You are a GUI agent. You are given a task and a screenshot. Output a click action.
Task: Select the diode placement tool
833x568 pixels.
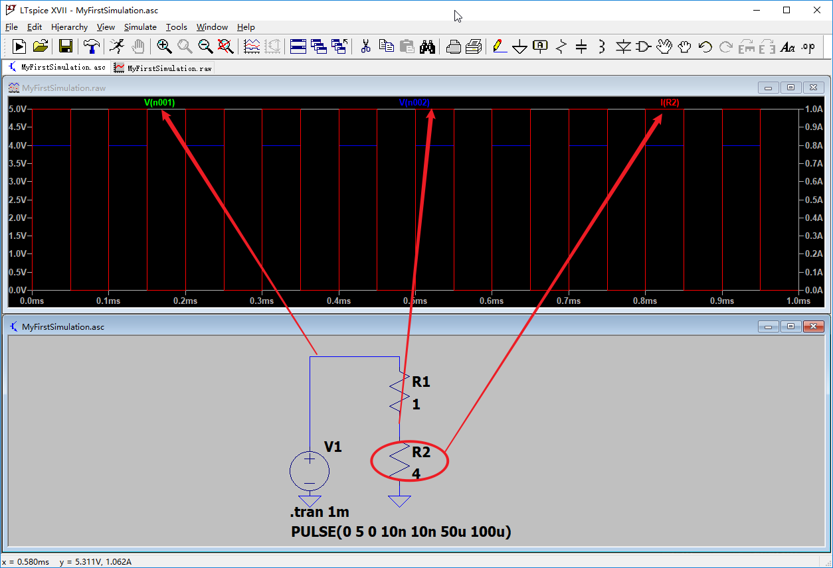tap(622, 46)
